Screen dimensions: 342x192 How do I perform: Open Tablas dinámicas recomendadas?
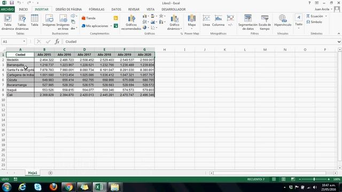tap(22, 22)
